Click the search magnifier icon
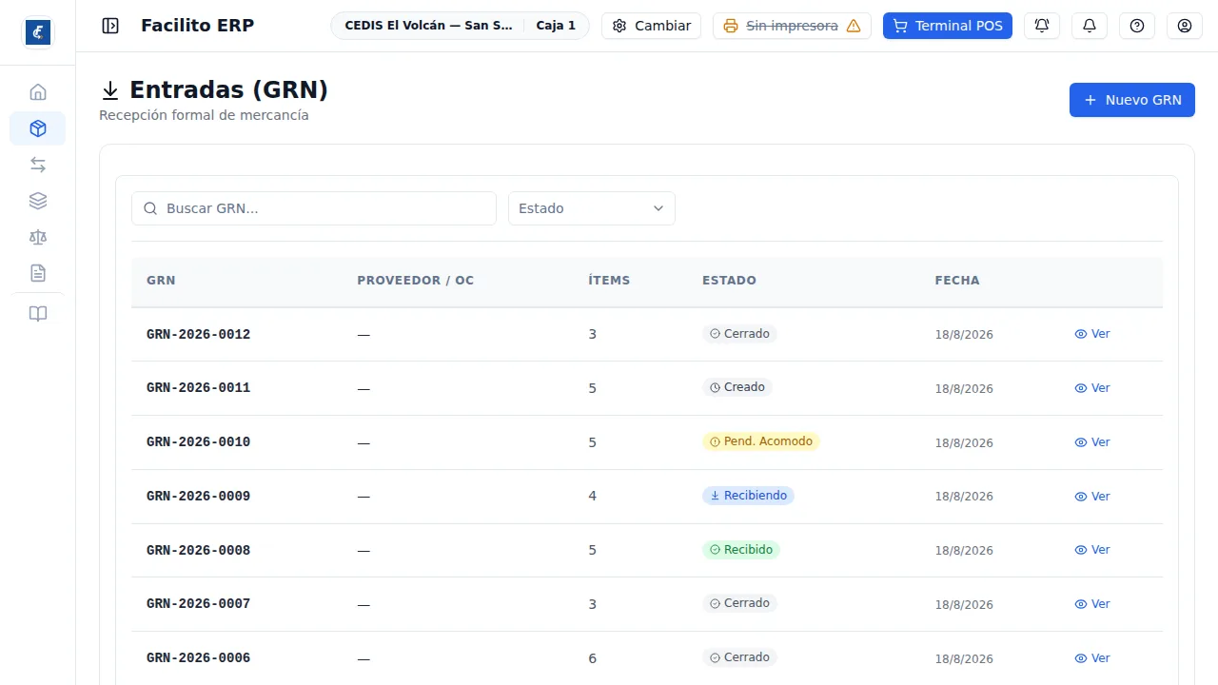This screenshot has width=1218, height=685. click(150, 208)
